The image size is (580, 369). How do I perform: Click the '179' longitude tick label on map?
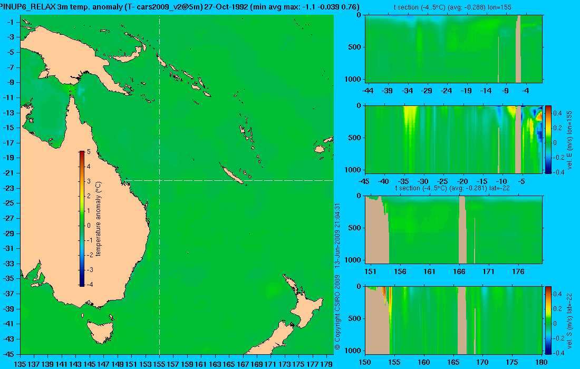(326, 364)
